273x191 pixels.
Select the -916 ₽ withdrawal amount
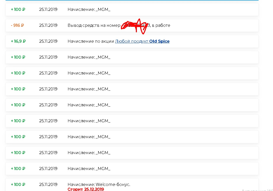(x=17, y=25)
